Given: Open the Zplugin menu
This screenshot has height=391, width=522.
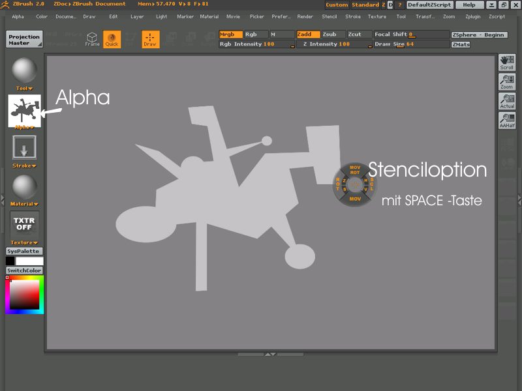Looking at the screenshot, I should pyautogui.click(x=473, y=16).
